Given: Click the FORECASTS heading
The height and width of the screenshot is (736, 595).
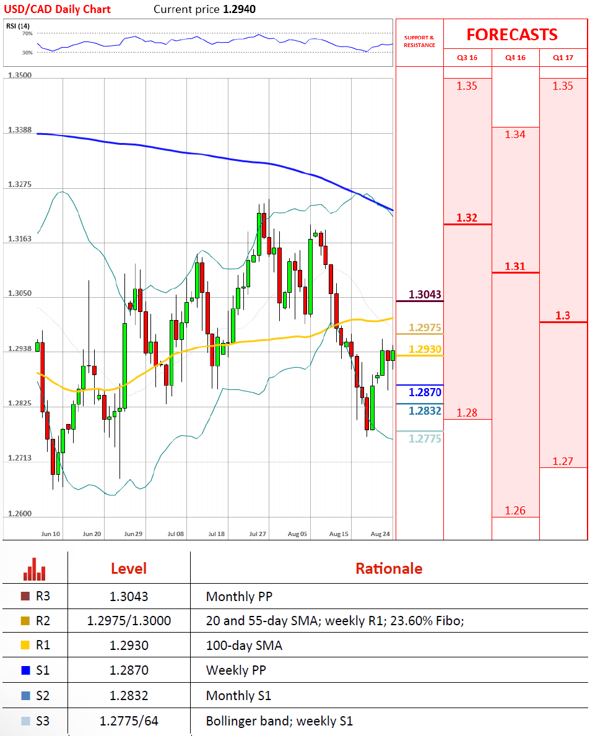Looking at the screenshot, I should coord(512,35).
